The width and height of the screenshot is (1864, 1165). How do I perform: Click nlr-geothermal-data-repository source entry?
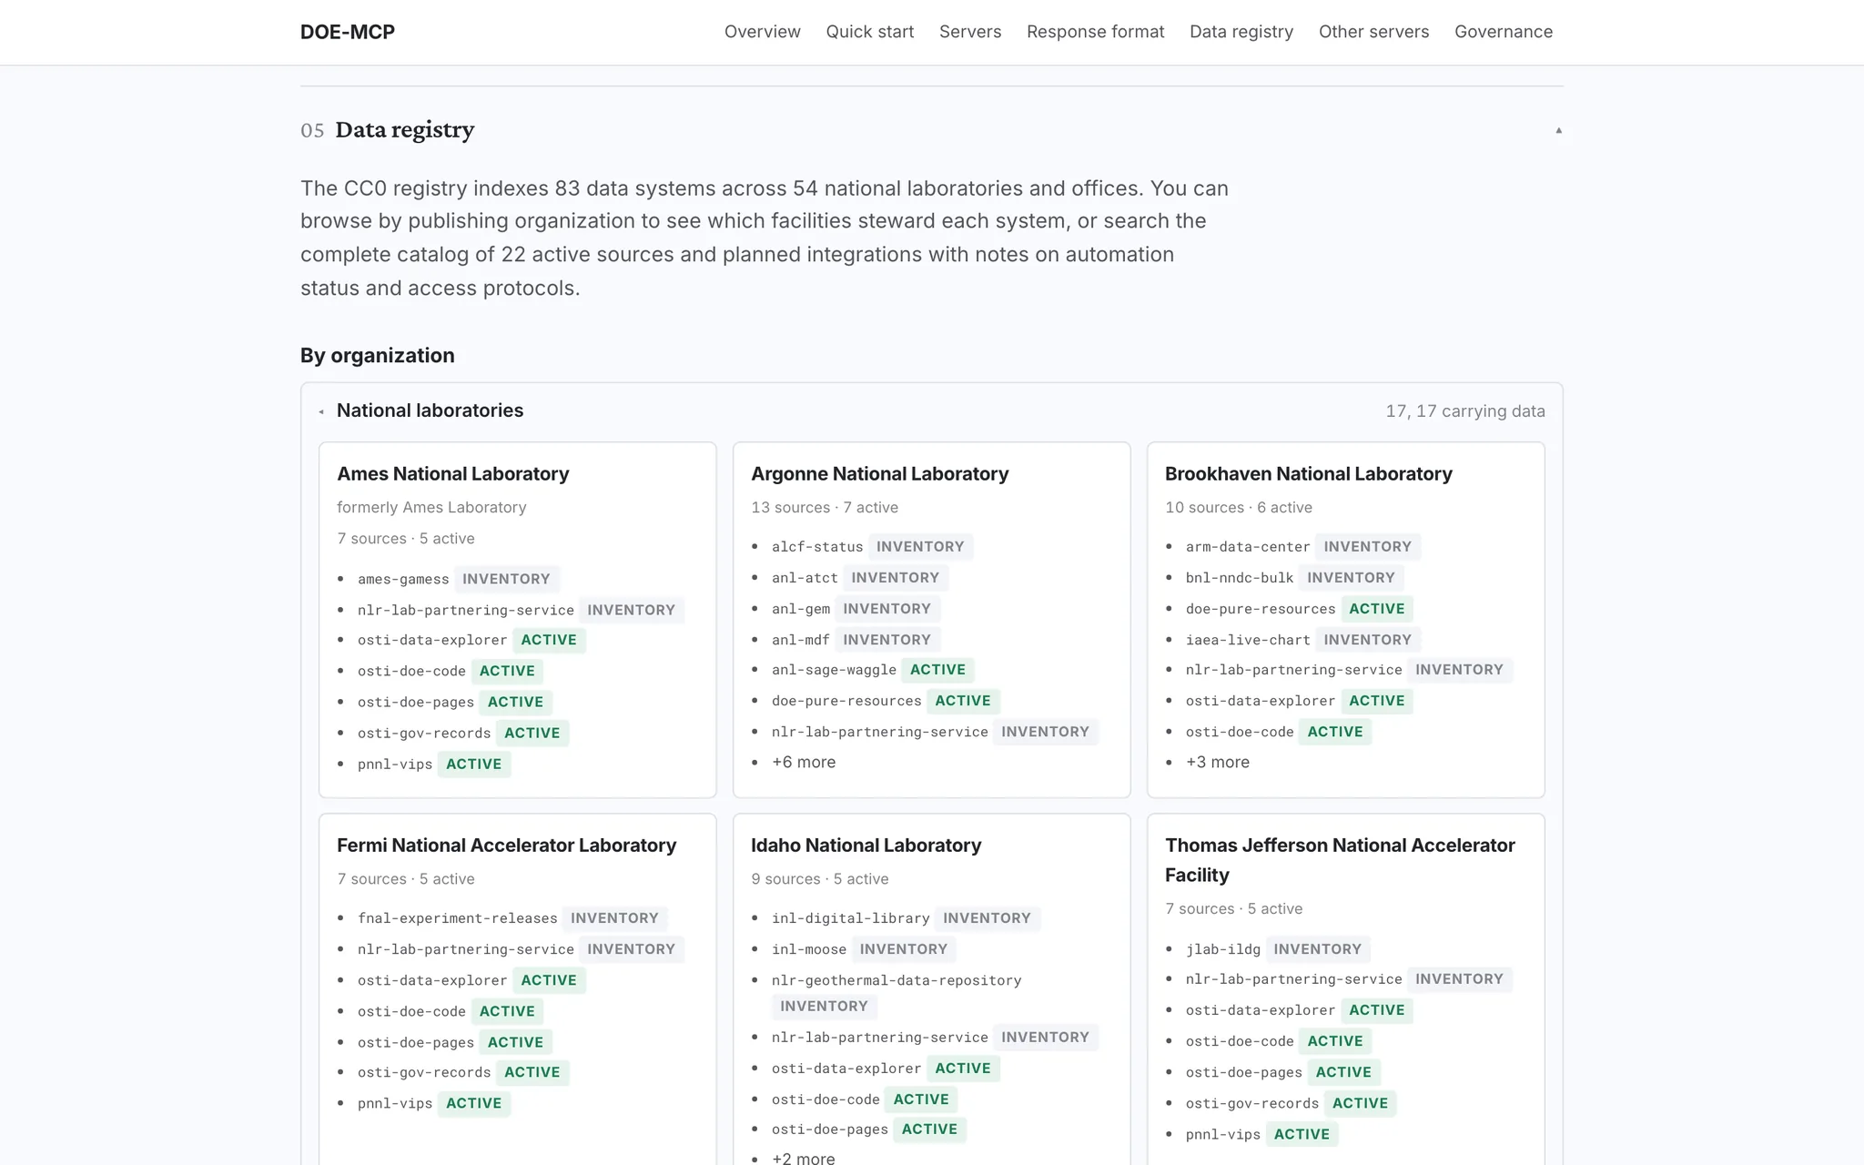click(x=897, y=980)
